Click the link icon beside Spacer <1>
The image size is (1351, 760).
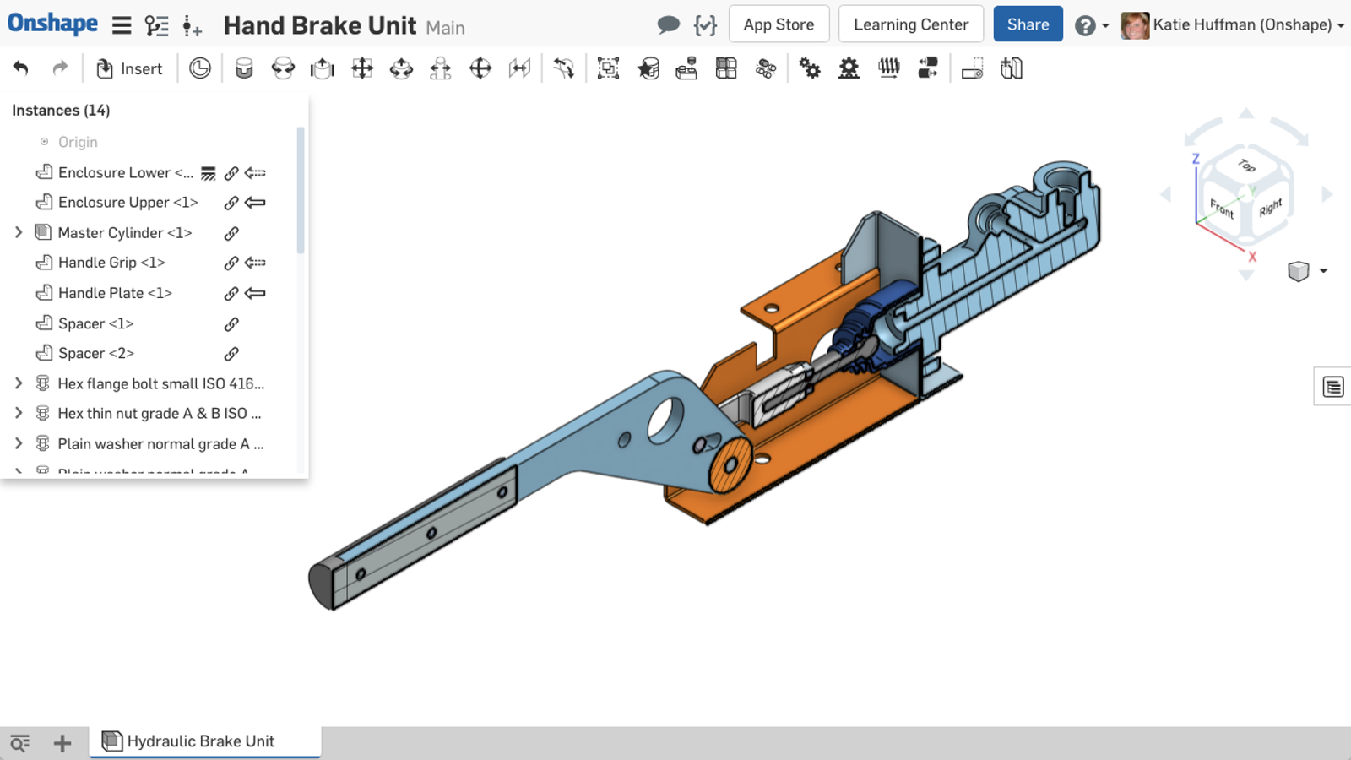(231, 324)
